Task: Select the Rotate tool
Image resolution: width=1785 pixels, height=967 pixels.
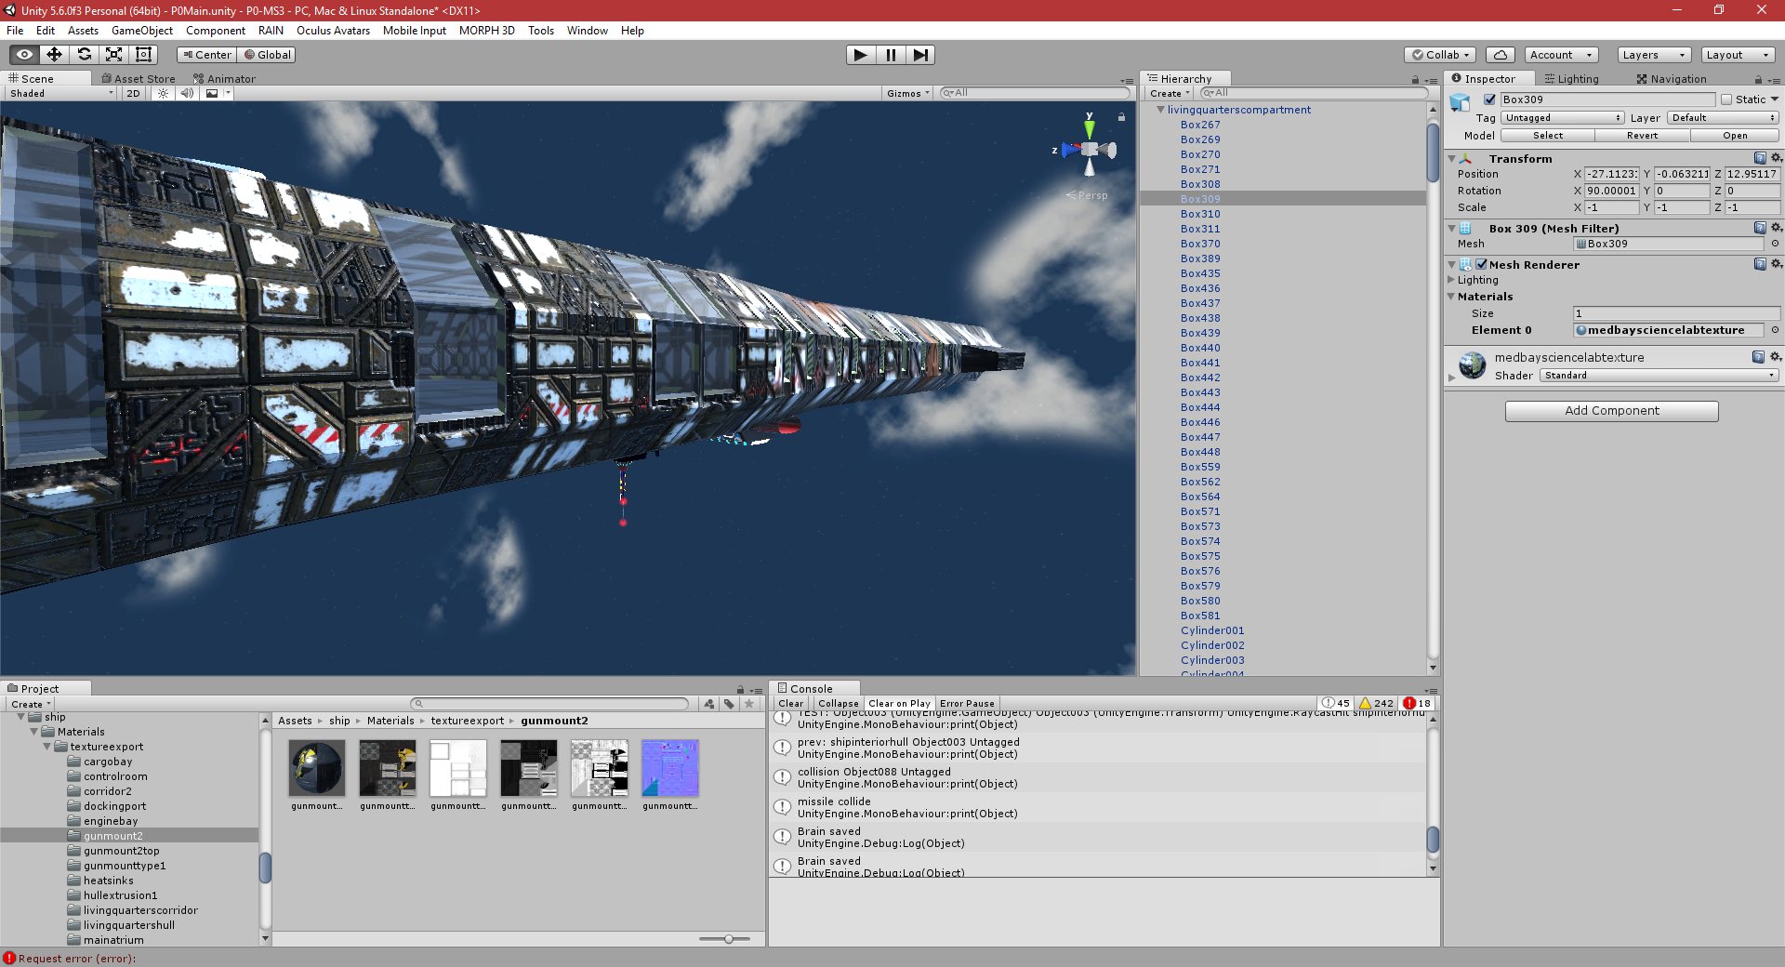Action: pyautogui.click(x=85, y=55)
